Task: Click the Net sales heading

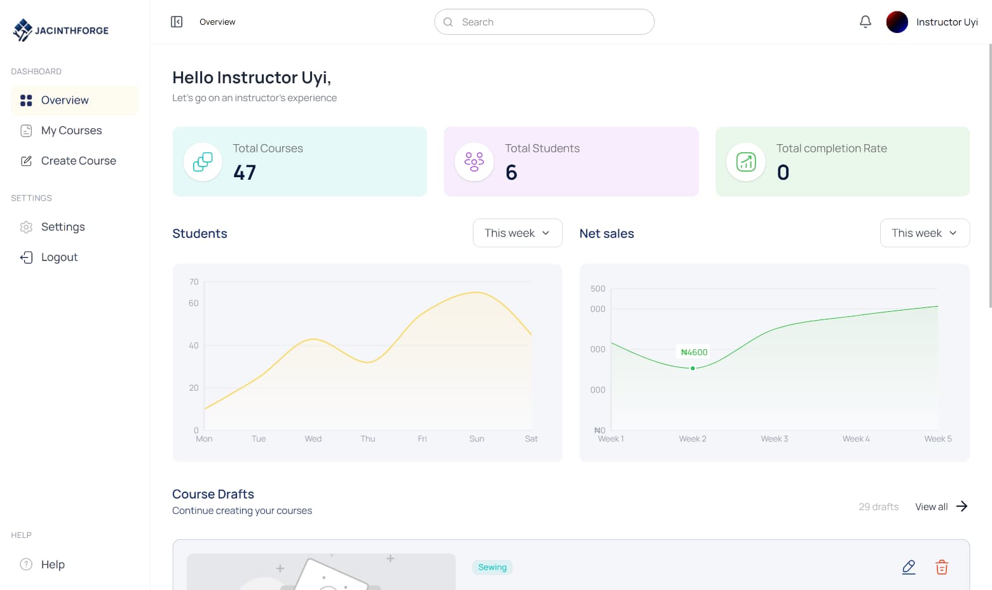Action: click(x=607, y=234)
